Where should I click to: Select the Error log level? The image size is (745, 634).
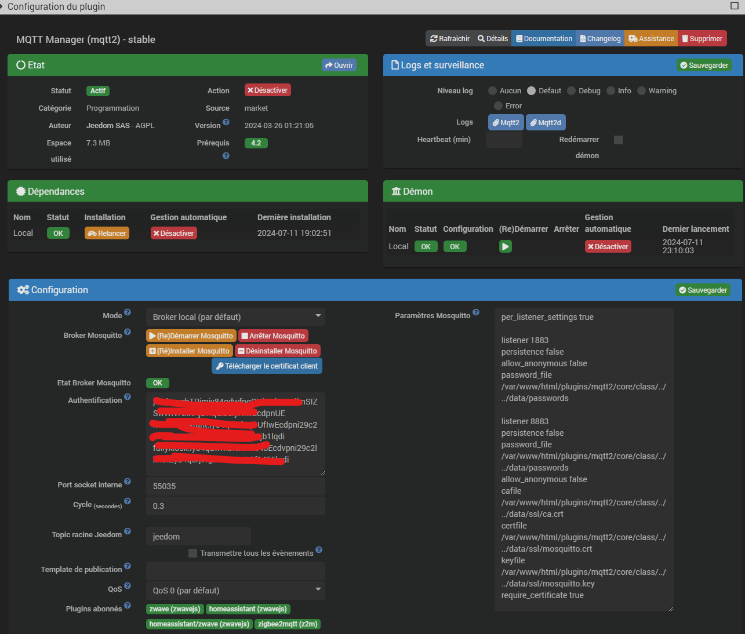coord(498,106)
